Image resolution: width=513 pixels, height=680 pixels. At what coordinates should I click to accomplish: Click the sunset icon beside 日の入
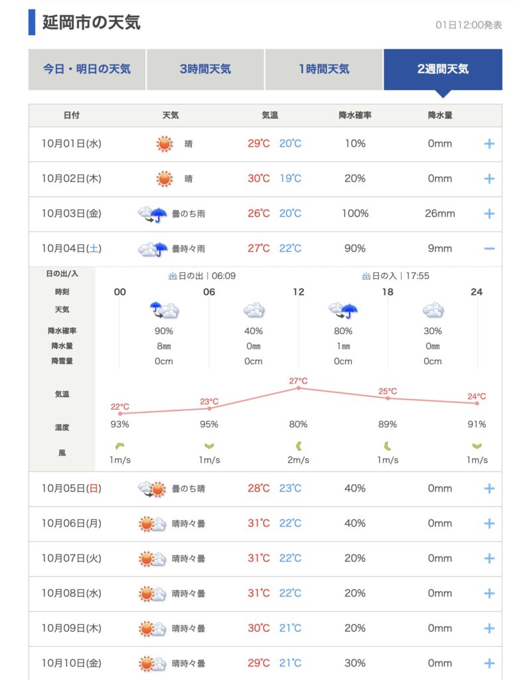click(x=366, y=276)
